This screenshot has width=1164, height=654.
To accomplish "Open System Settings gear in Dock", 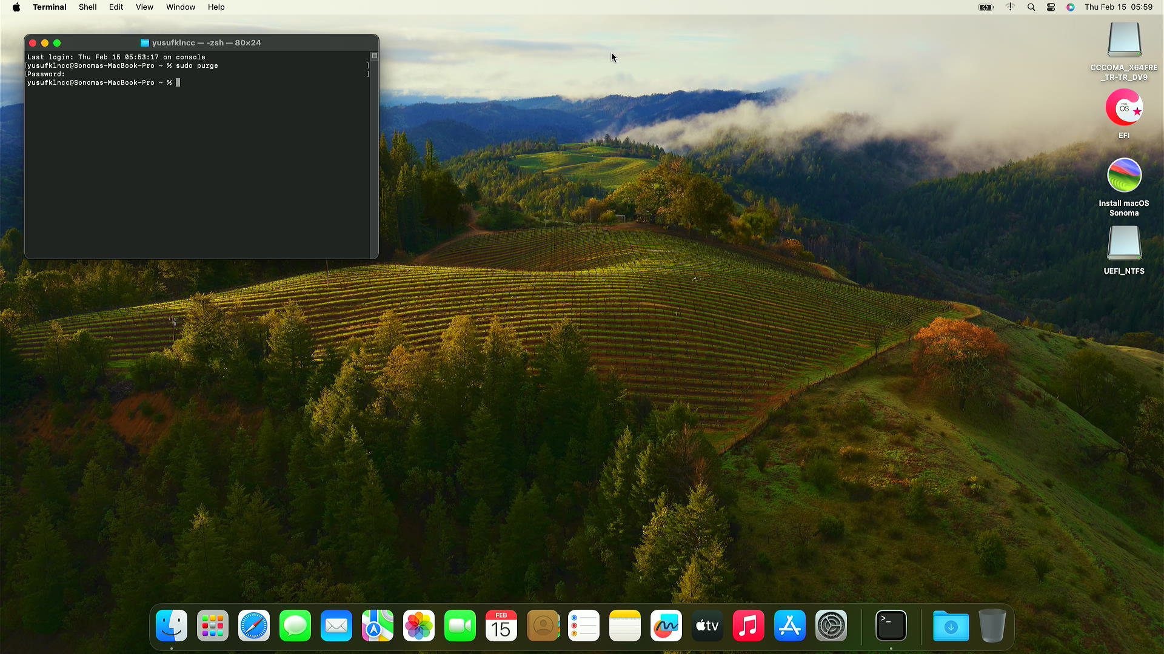I will [831, 626].
